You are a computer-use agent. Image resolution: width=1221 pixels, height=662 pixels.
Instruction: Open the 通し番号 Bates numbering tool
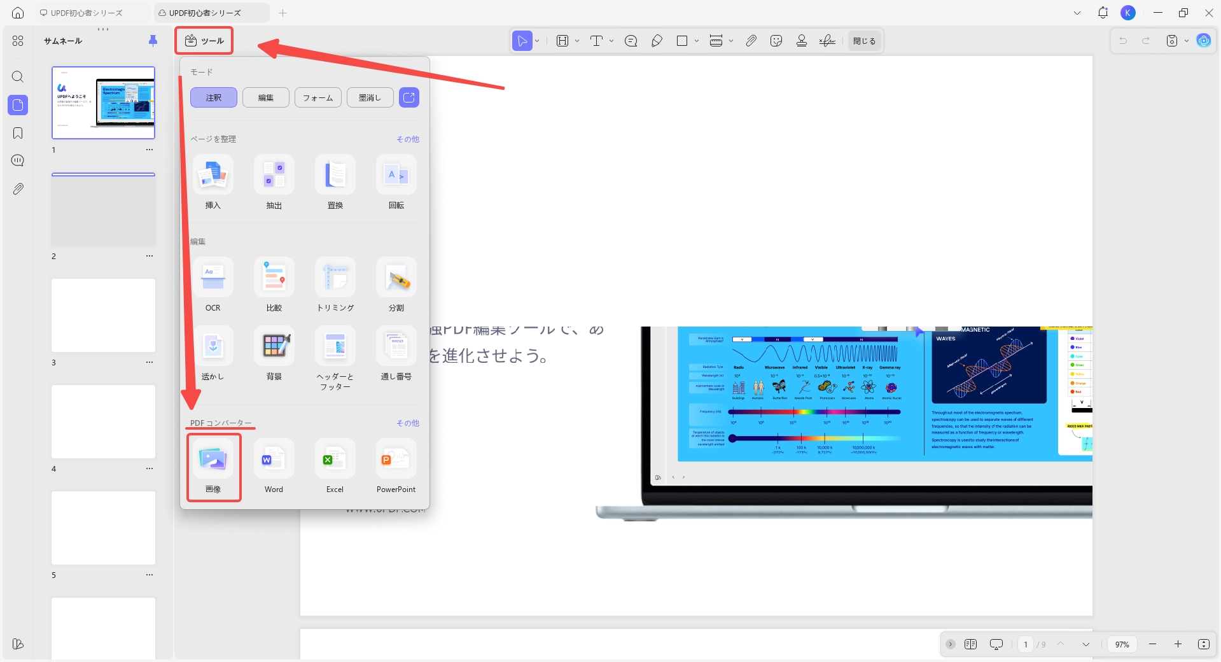pyautogui.click(x=396, y=353)
